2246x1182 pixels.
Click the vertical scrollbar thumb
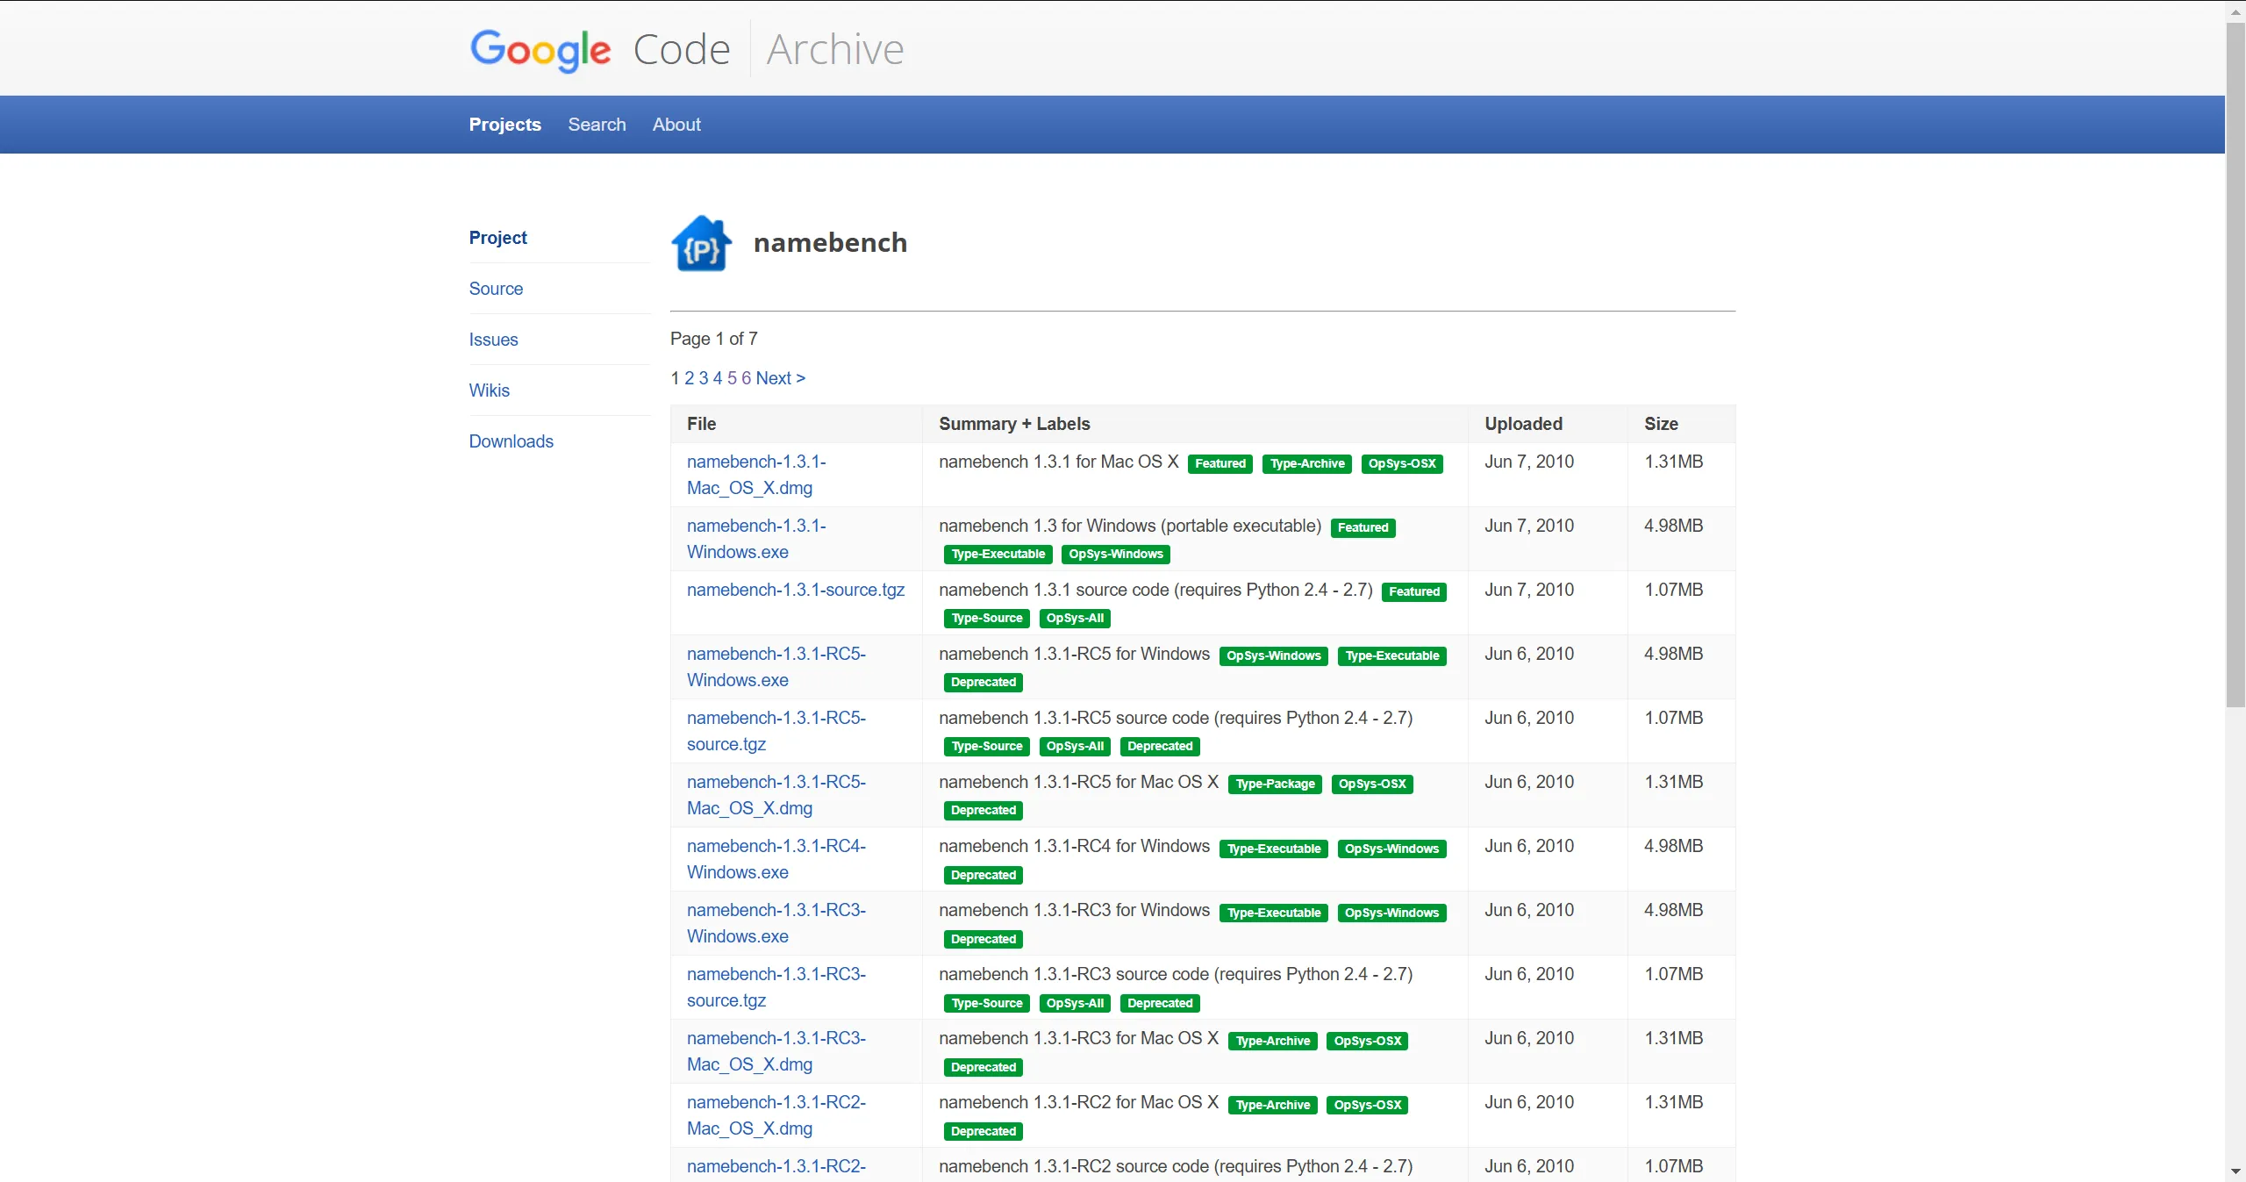(2235, 364)
